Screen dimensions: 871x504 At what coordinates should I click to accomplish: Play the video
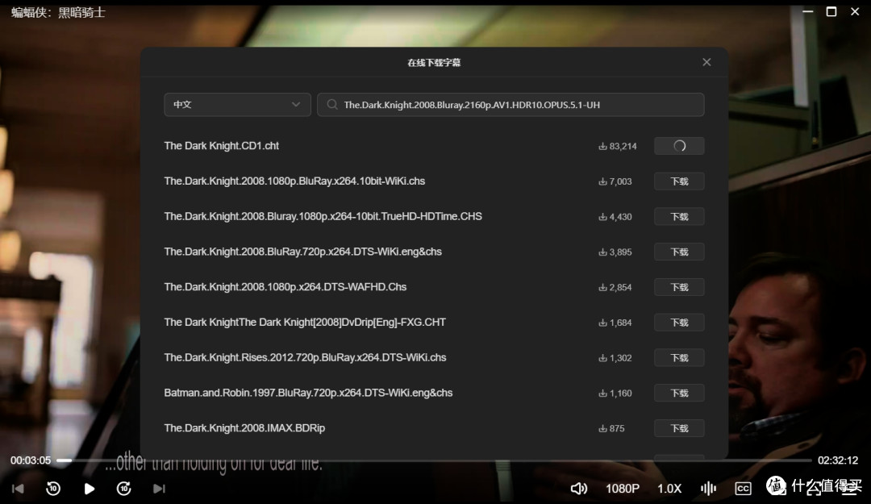point(89,489)
